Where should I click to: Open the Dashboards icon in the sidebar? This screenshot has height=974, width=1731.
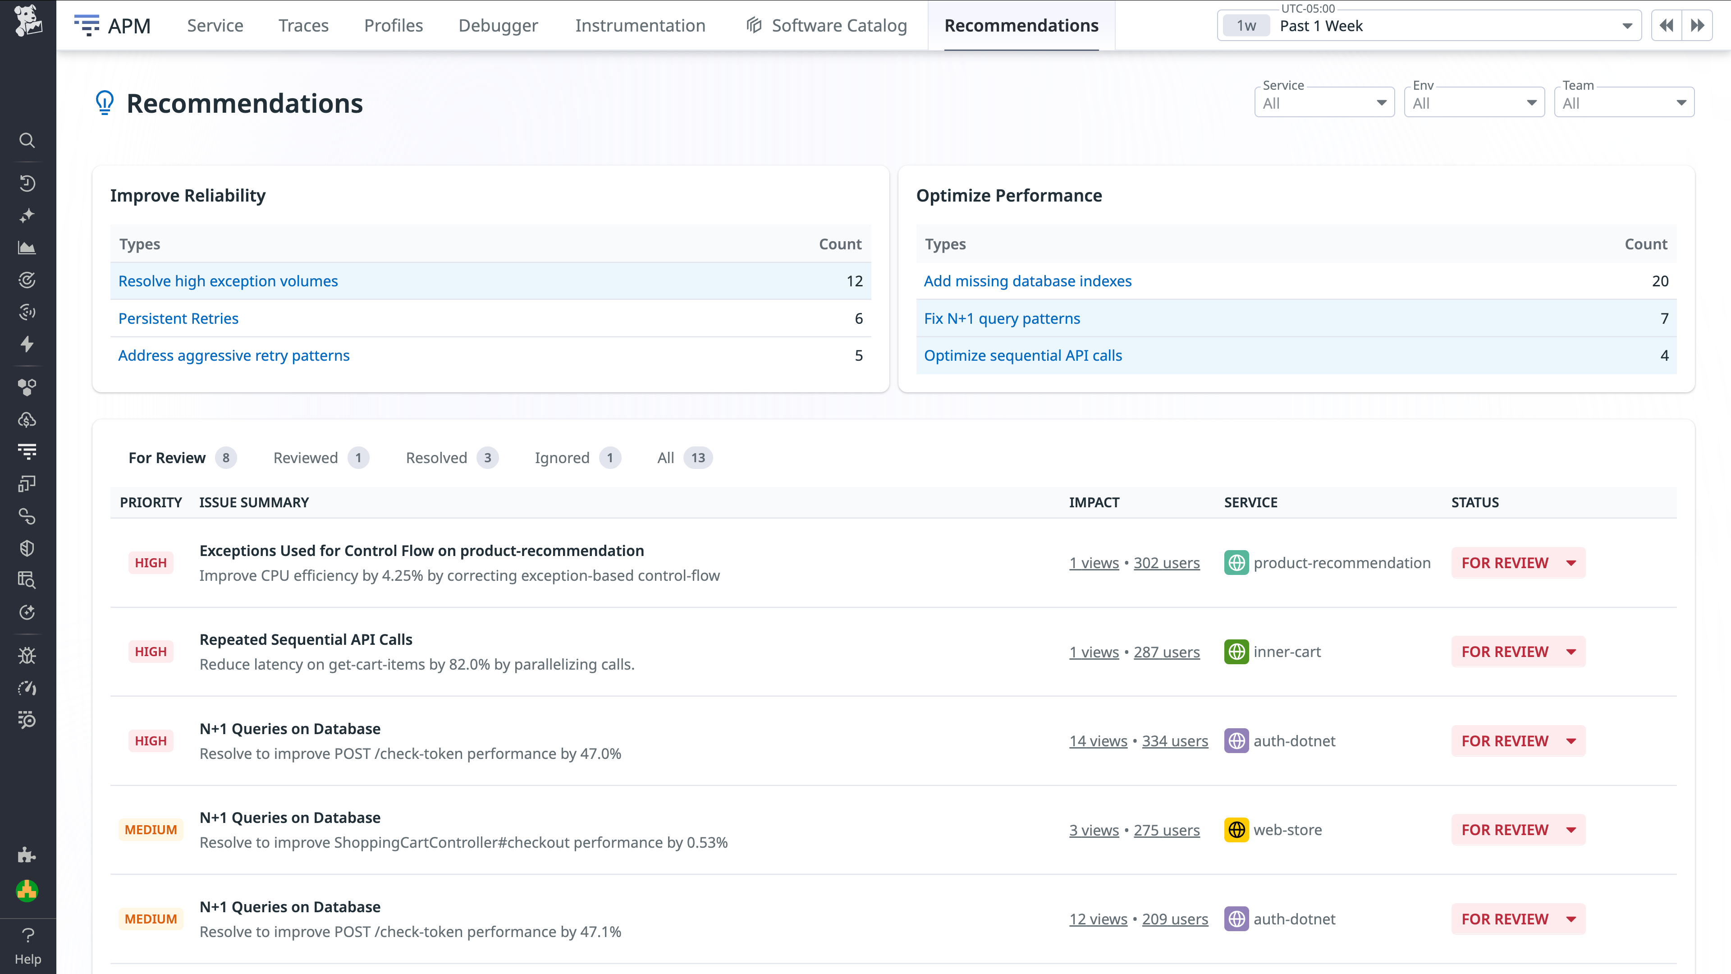point(27,484)
